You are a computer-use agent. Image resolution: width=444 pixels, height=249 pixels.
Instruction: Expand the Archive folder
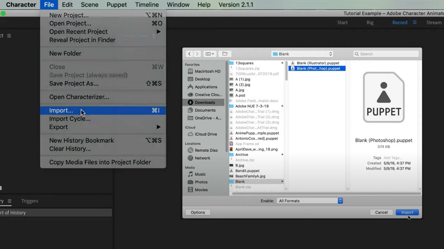pyautogui.click(x=282, y=155)
